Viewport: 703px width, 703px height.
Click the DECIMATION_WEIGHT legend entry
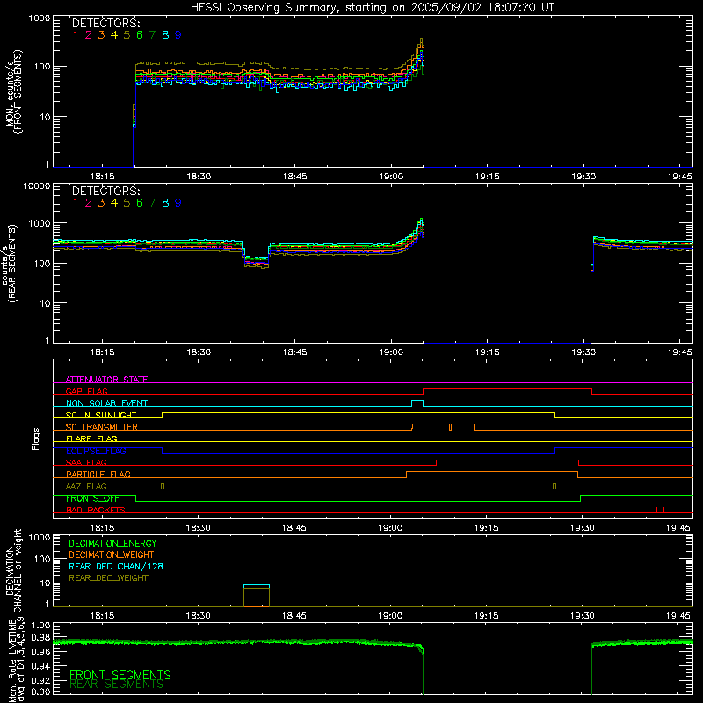(x=112, y=554)
